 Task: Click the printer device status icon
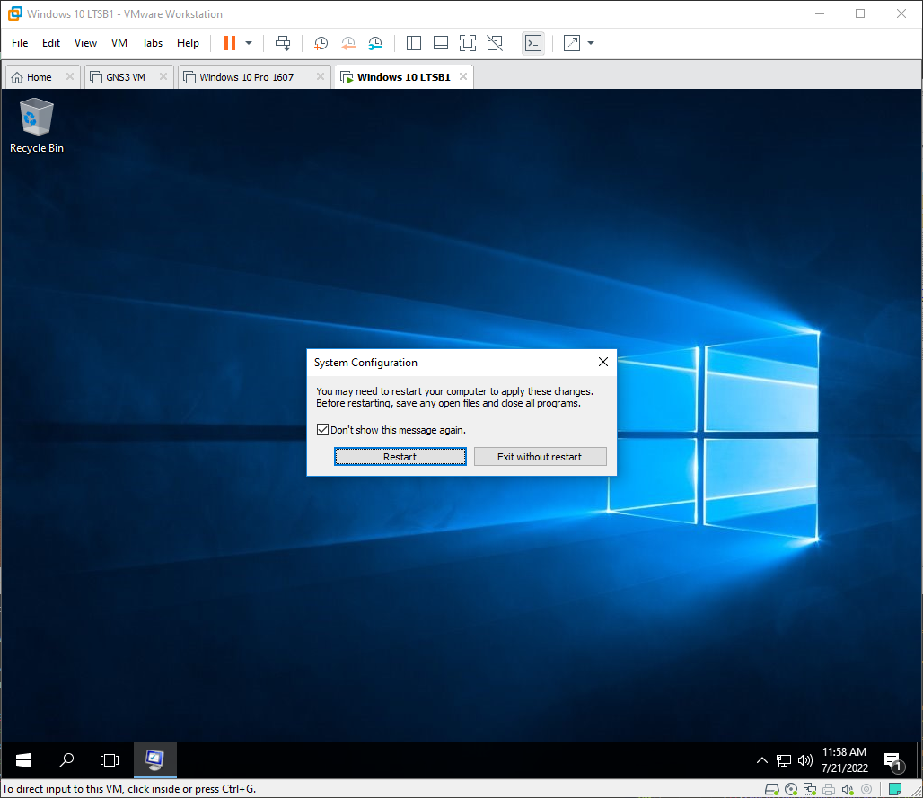[829, 789]
